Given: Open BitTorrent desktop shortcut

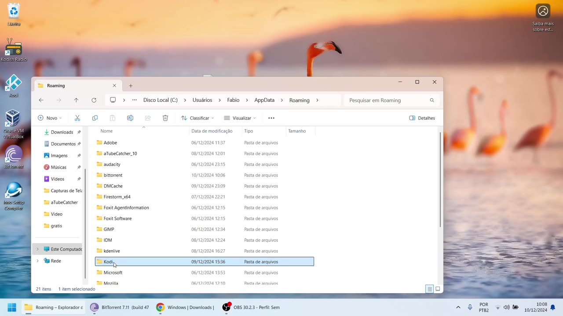Looking at the screenshot, I should coord(14,157).
